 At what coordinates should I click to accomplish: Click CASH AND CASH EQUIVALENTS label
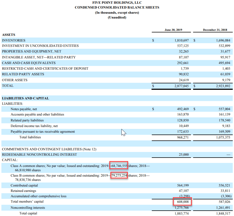coord(29,63)
